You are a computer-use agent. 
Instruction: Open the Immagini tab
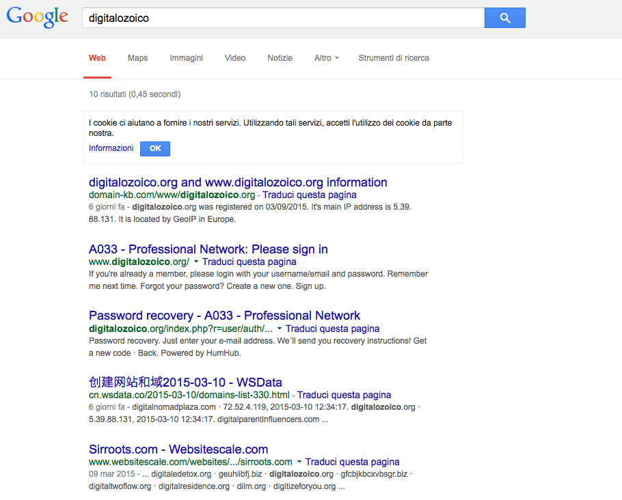(186, 58)
